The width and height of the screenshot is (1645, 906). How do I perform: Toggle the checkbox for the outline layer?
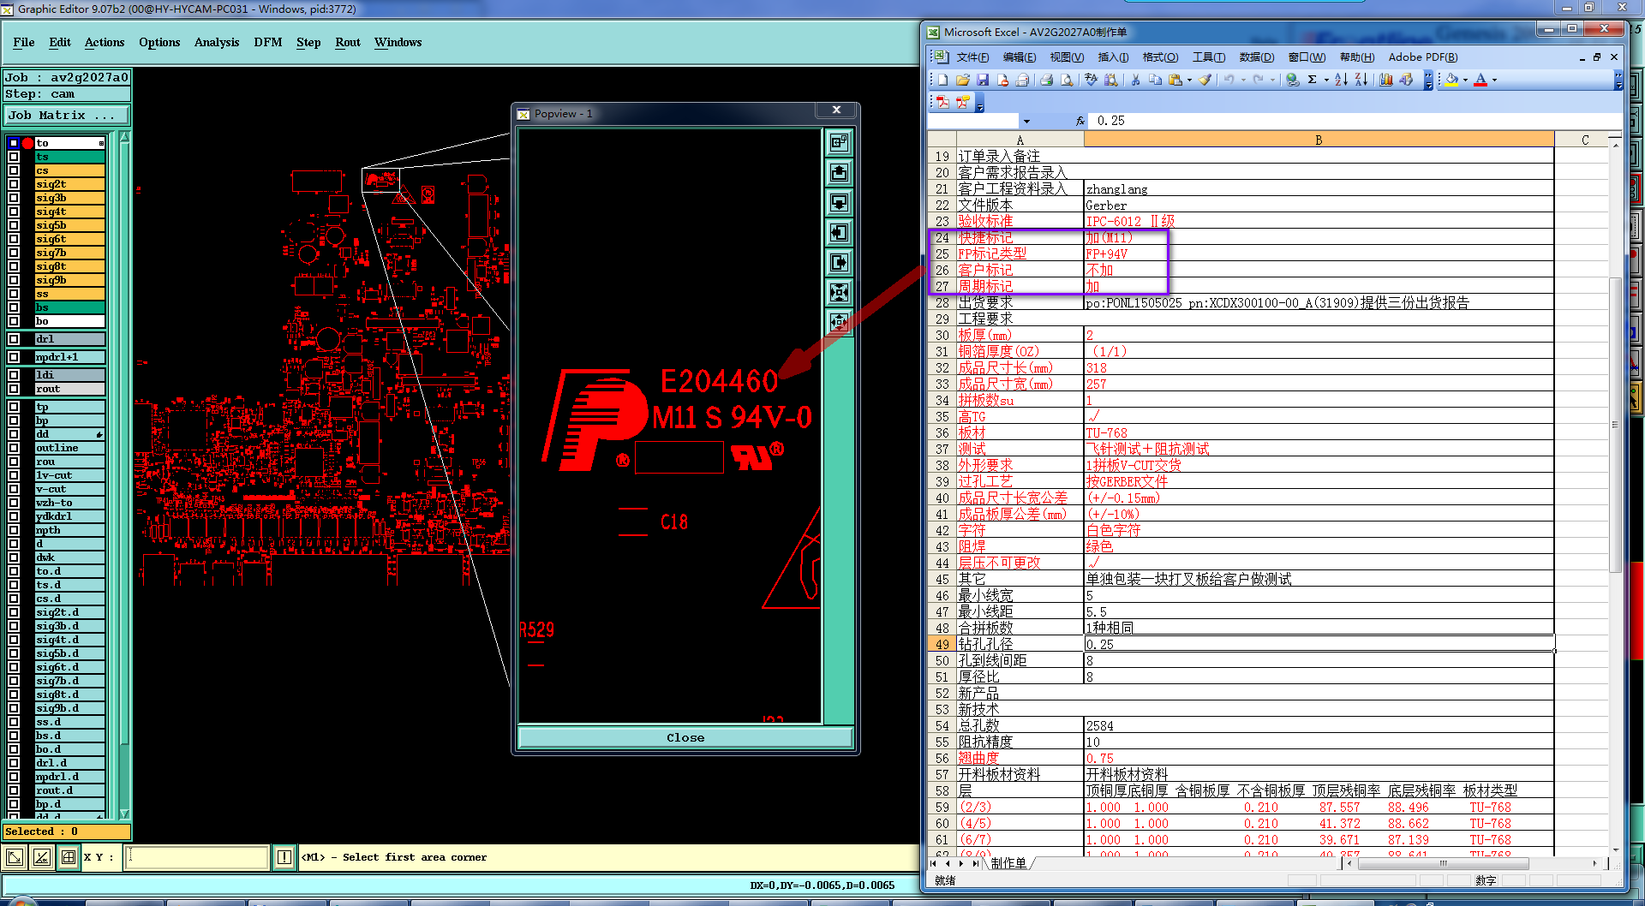point(14,448)
